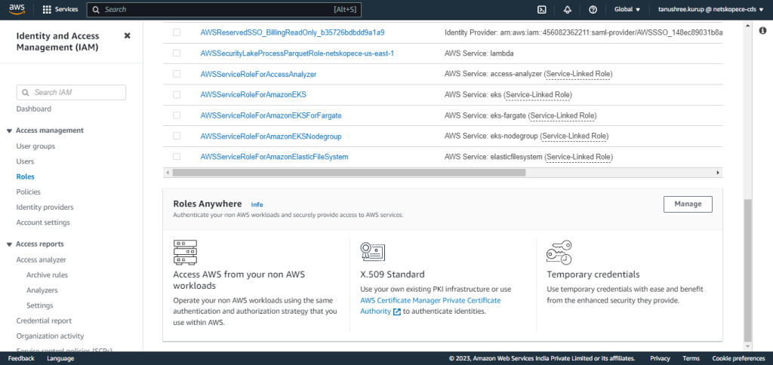This screenshot has height=365, width=773.
Task: Focus the top AWS search bar
Action: pos(223,9)
